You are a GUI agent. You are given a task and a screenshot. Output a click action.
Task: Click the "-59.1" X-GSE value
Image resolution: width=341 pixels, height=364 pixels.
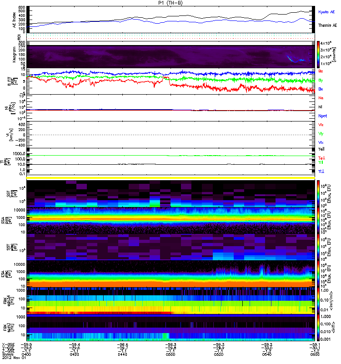click(x=315, y=345)
